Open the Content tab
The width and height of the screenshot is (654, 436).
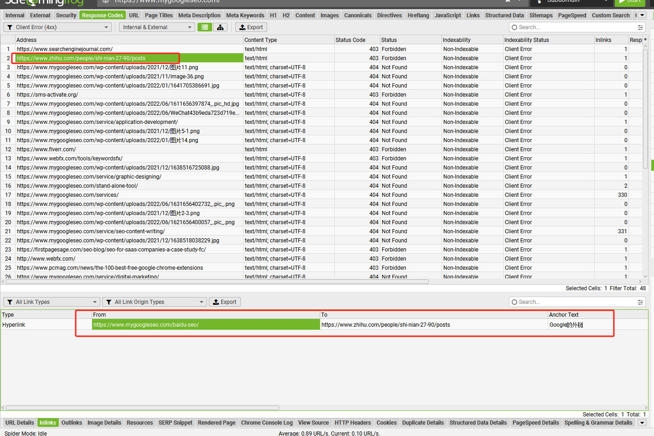tap(305, 15)
